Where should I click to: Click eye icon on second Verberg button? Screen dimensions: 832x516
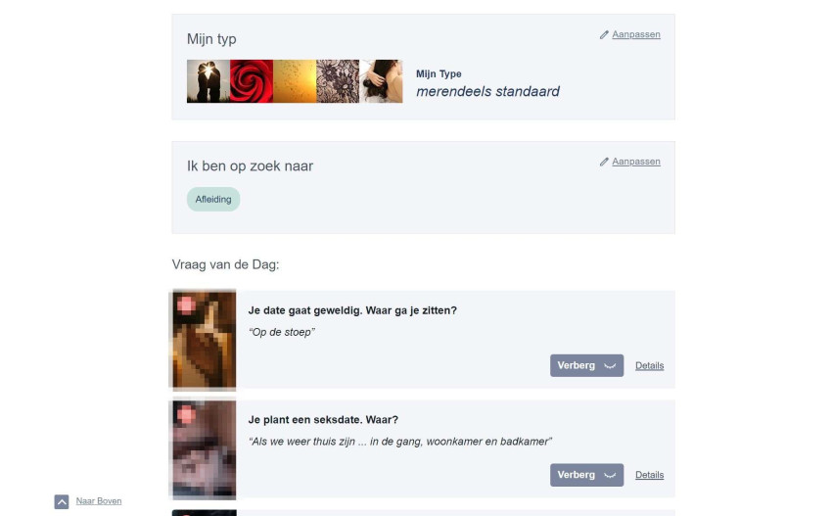[610, 475]
